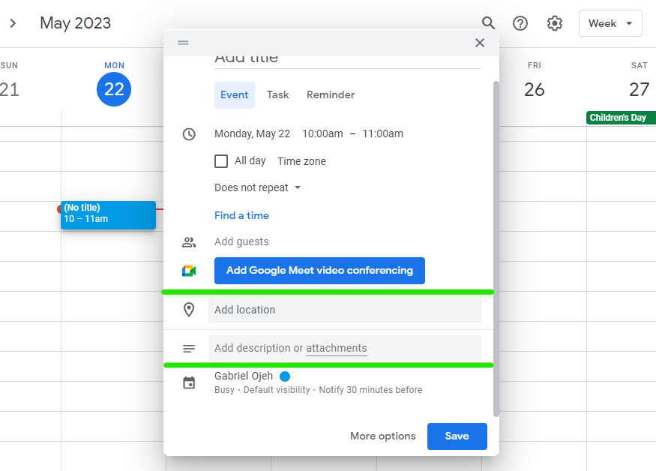Open the Week view dropdown
The image size is (656, 471).
click(x=610, y=23)
